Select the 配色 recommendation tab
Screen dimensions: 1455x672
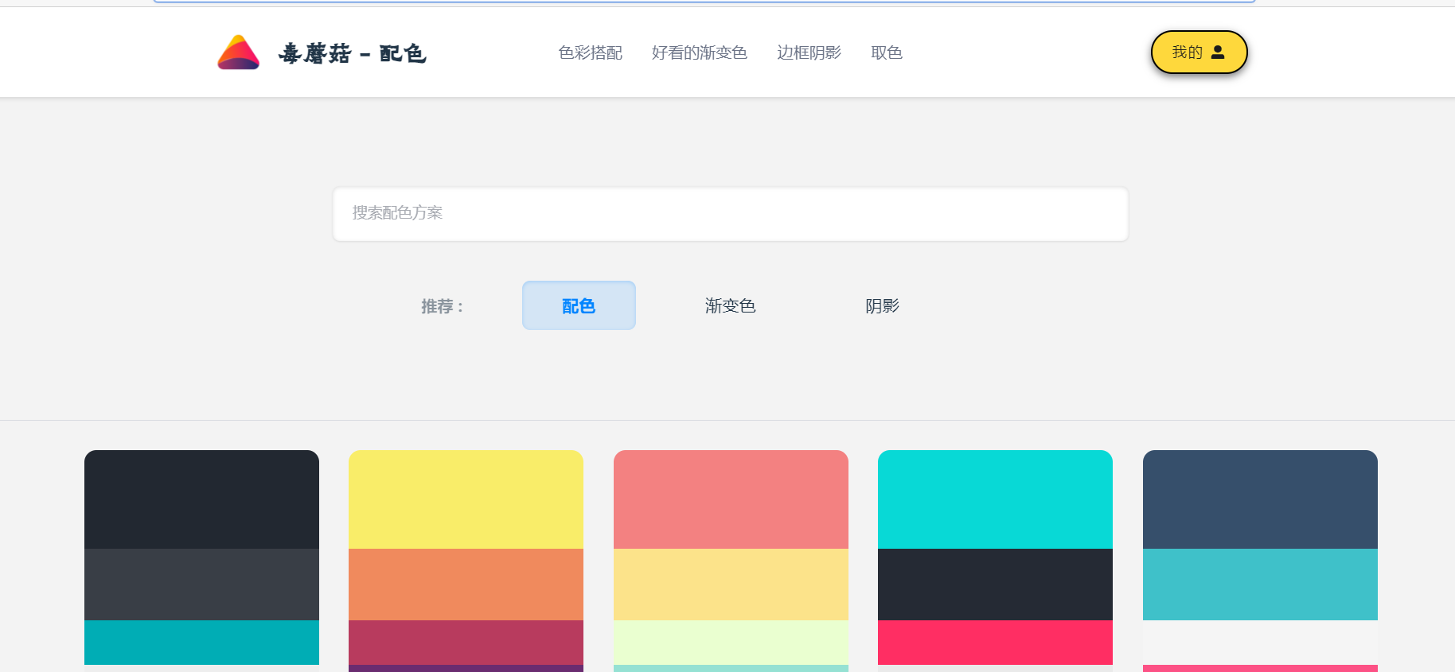[x=579, y=305]
